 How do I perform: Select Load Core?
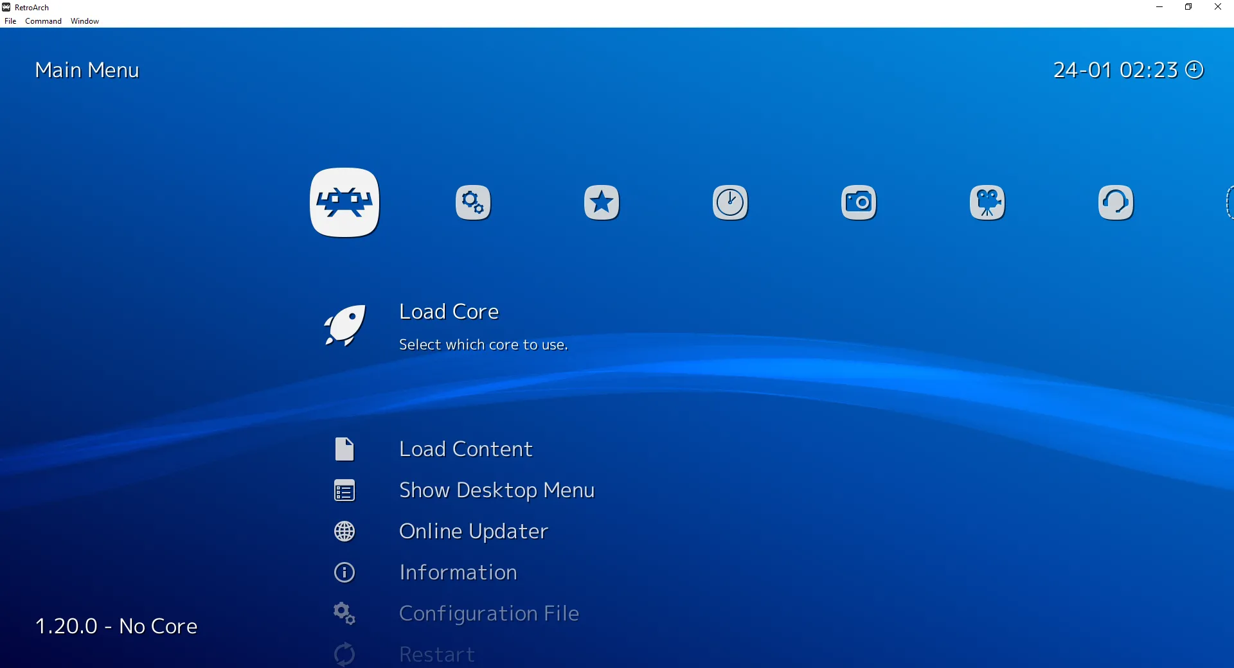click(x=449, y=312)
